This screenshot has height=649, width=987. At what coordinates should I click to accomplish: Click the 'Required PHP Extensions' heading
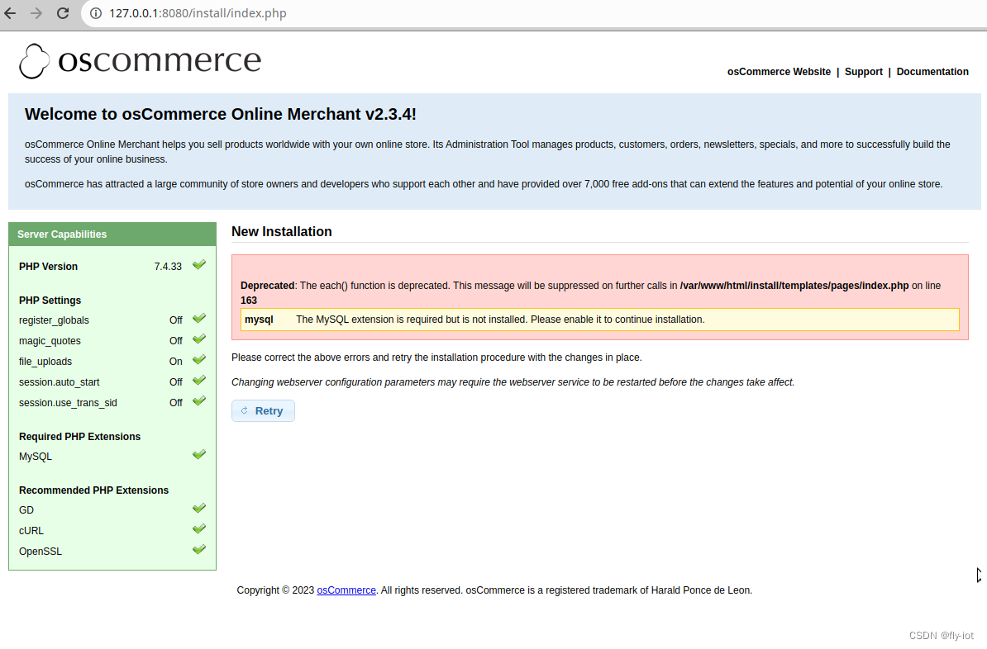tap(80, 437)
